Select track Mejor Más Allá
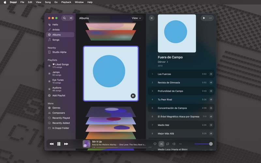 pos(181,133)
